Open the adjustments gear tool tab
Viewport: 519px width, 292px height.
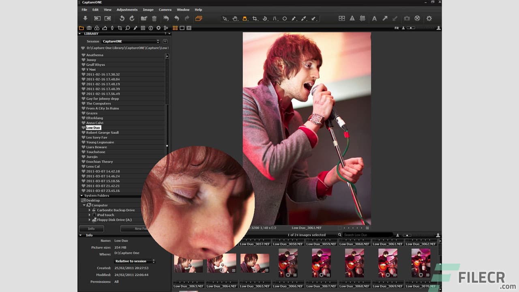click(157, 28)
